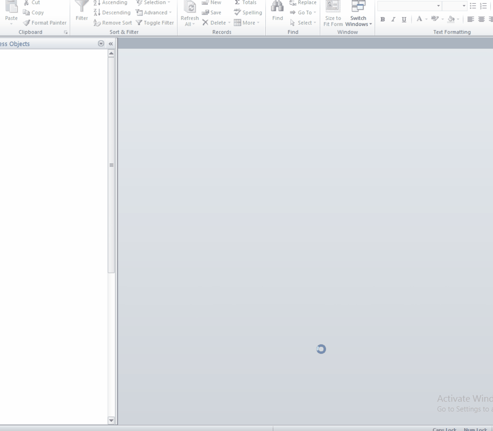Click the Find binoculars icon
The image size is (493, 431).
277,6
